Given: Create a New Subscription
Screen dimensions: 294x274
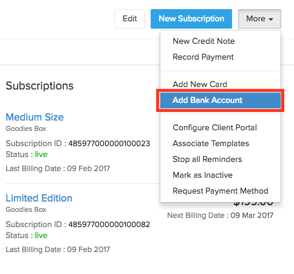Looking at the screenshot, I should coord(191,19).
